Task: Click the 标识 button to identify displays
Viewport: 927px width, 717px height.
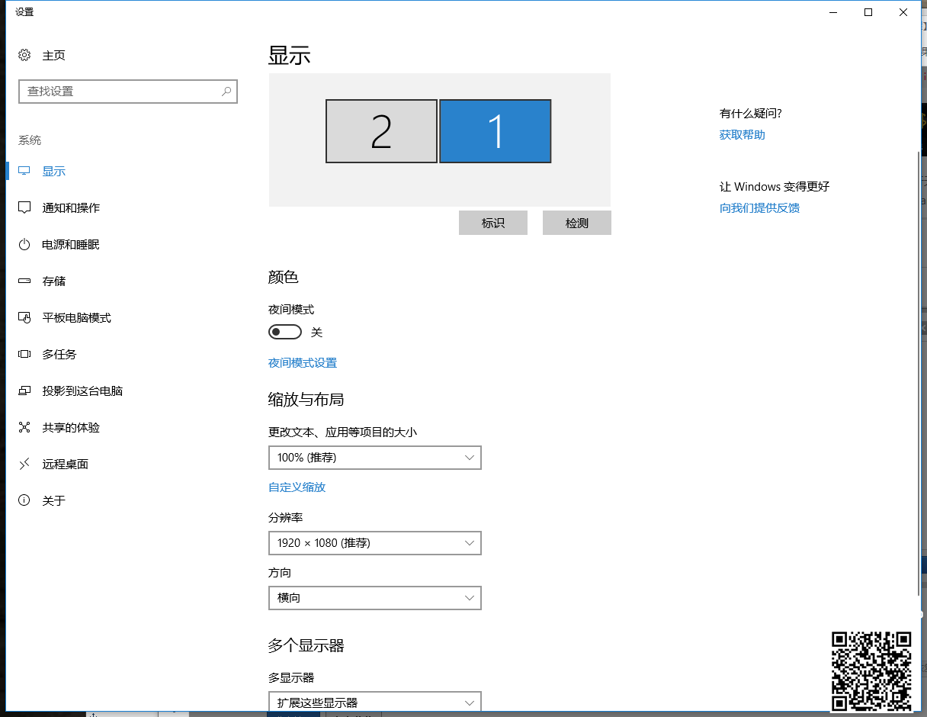Action: point(492,222)
